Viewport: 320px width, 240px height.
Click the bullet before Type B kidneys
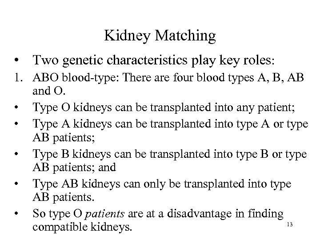(x=16, y=155)
